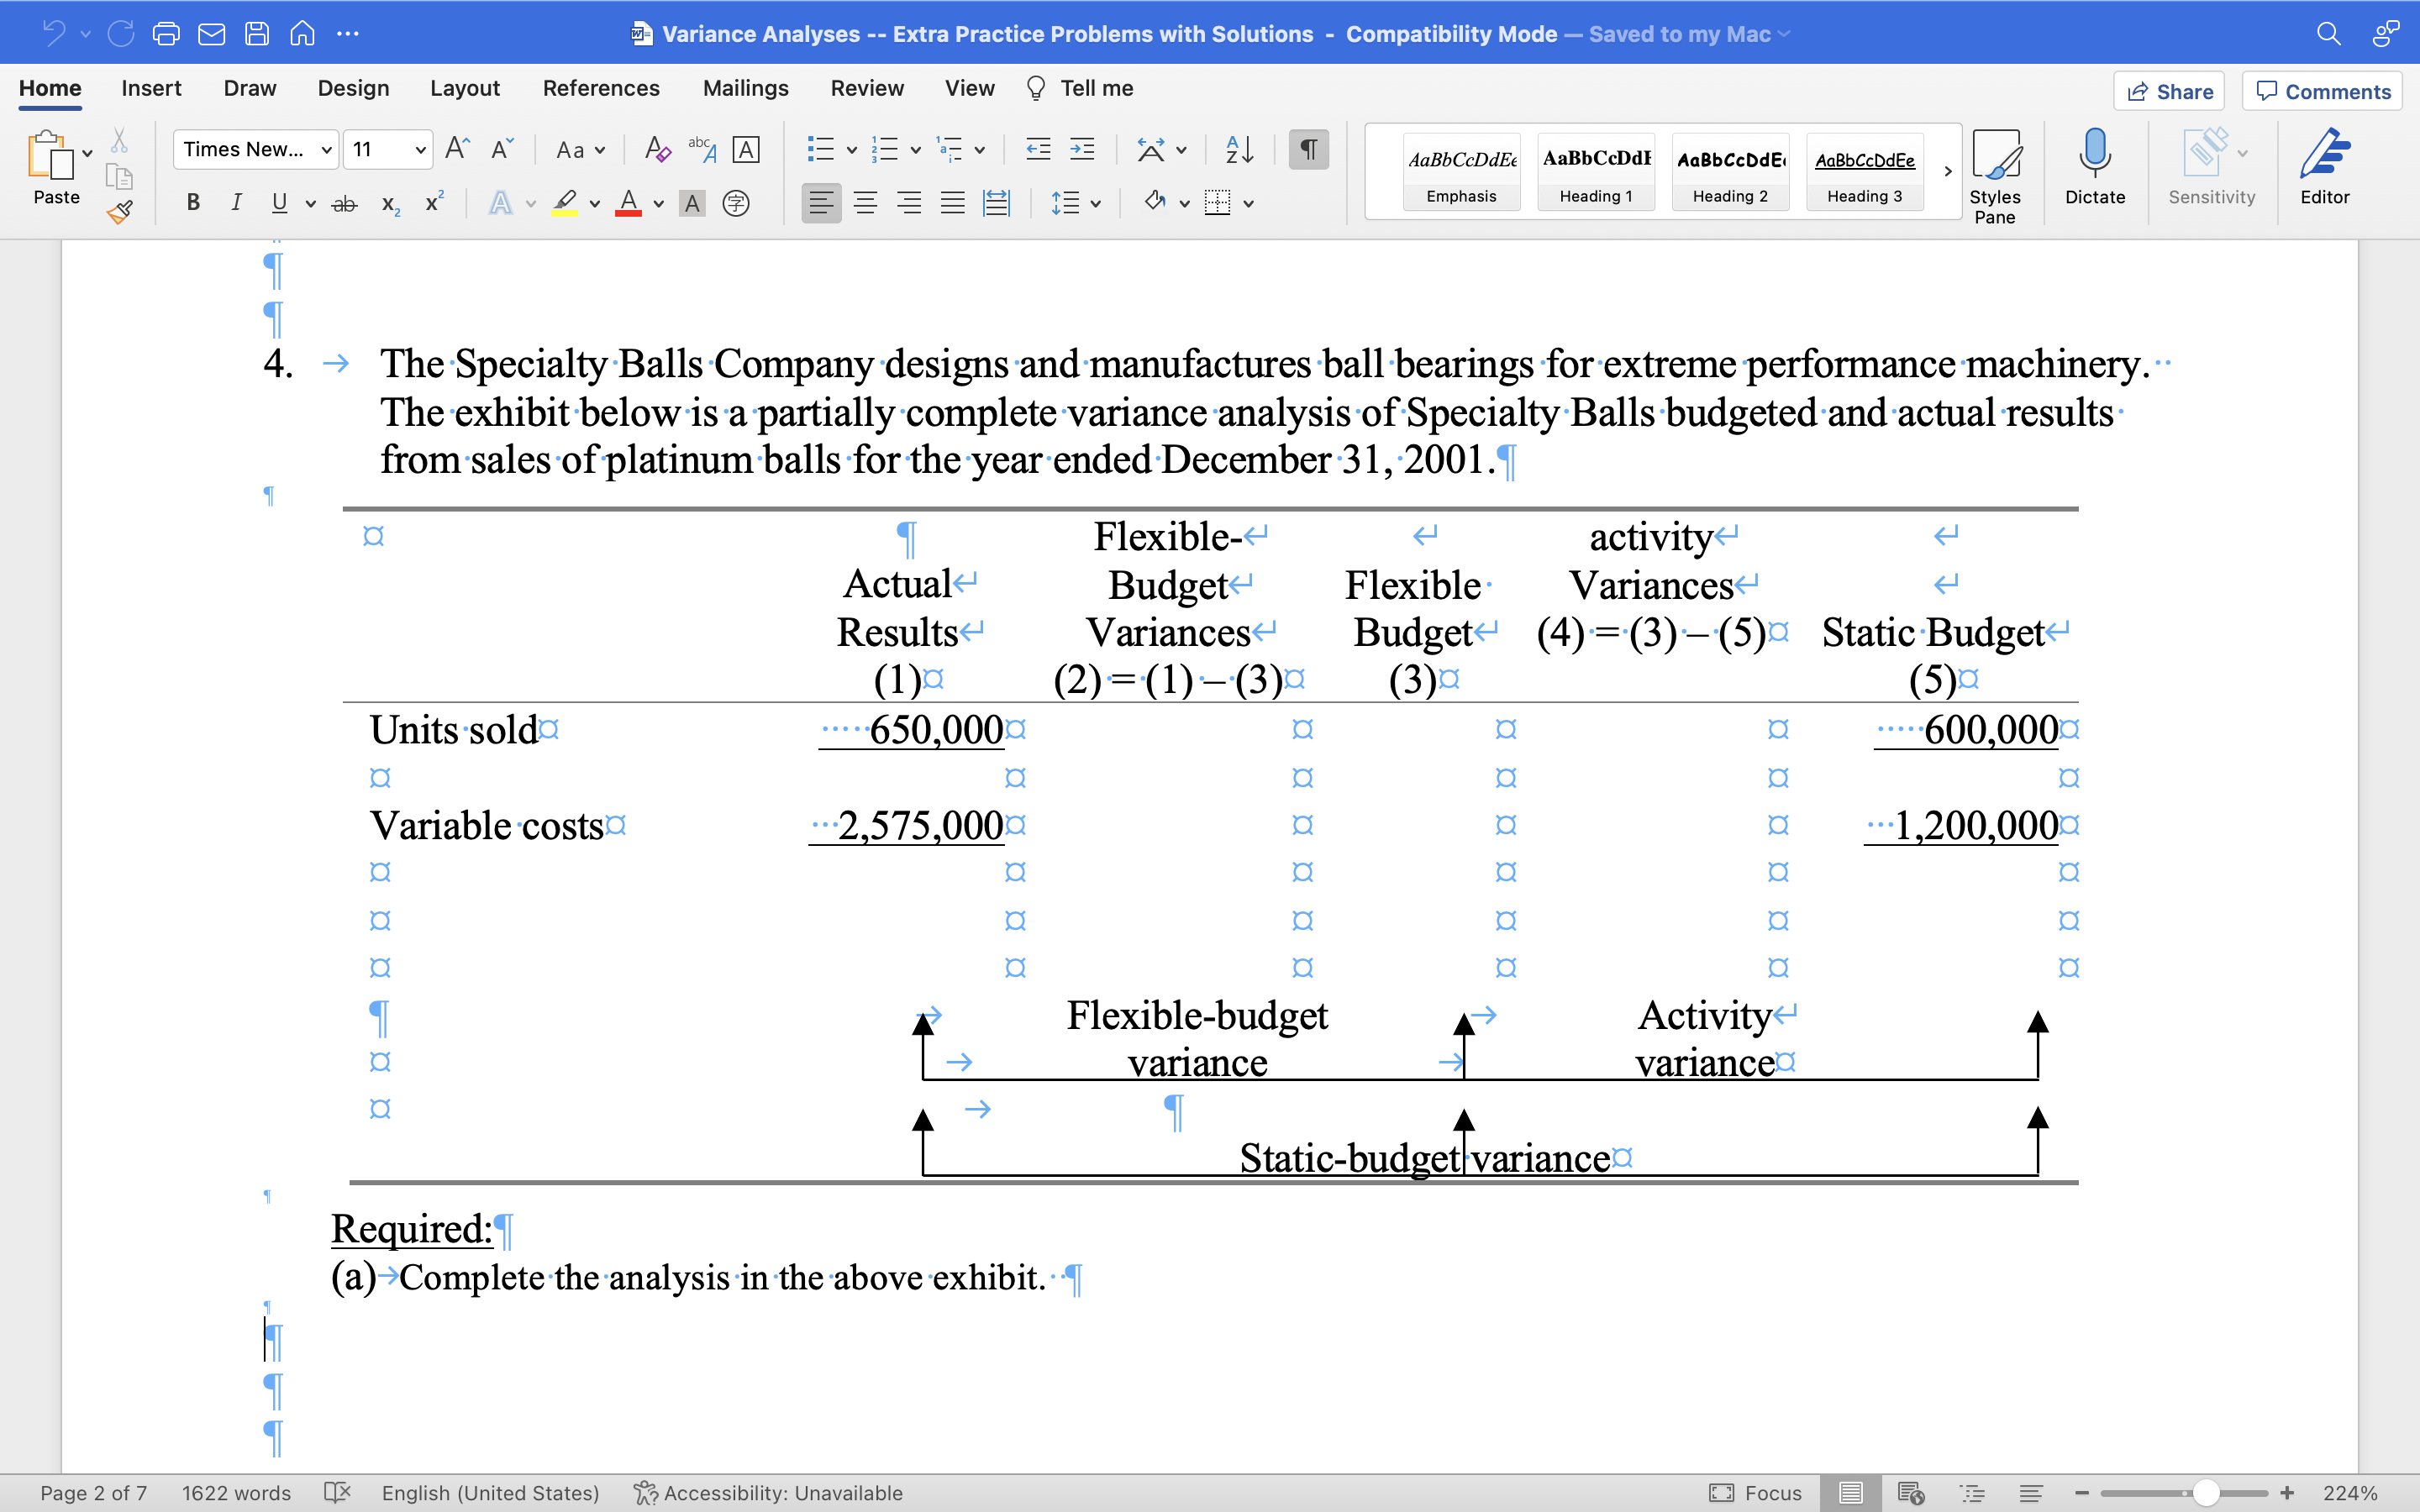Toggle paragraph marks visibility
Image resolution: width=2420 pixels, height=1512 pixels.
[x=1308, y=148]
